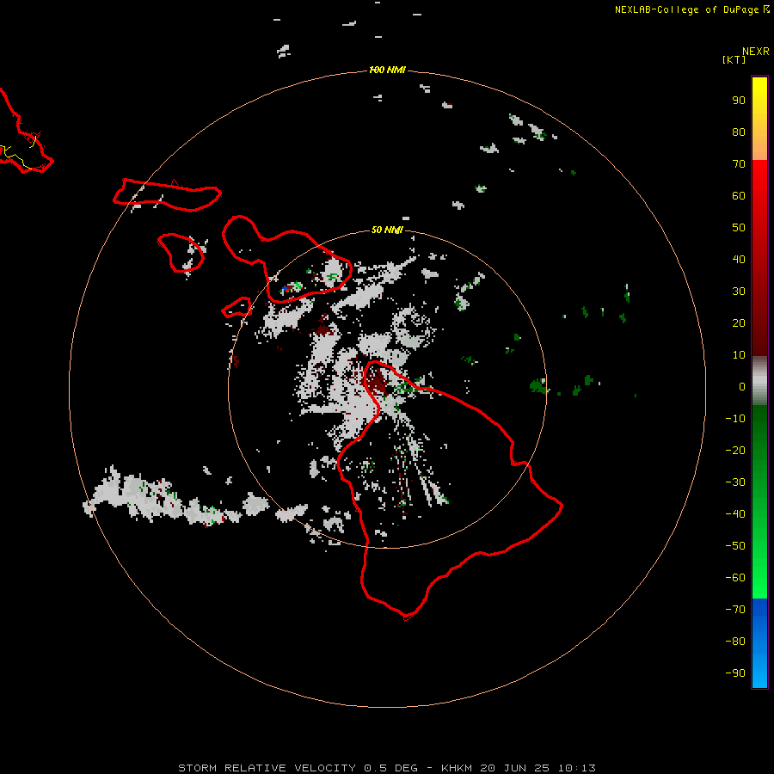The height and width of the screenshot is (774, 774).
Task: Click the -10 value on velocity scale
Action: 735,419
